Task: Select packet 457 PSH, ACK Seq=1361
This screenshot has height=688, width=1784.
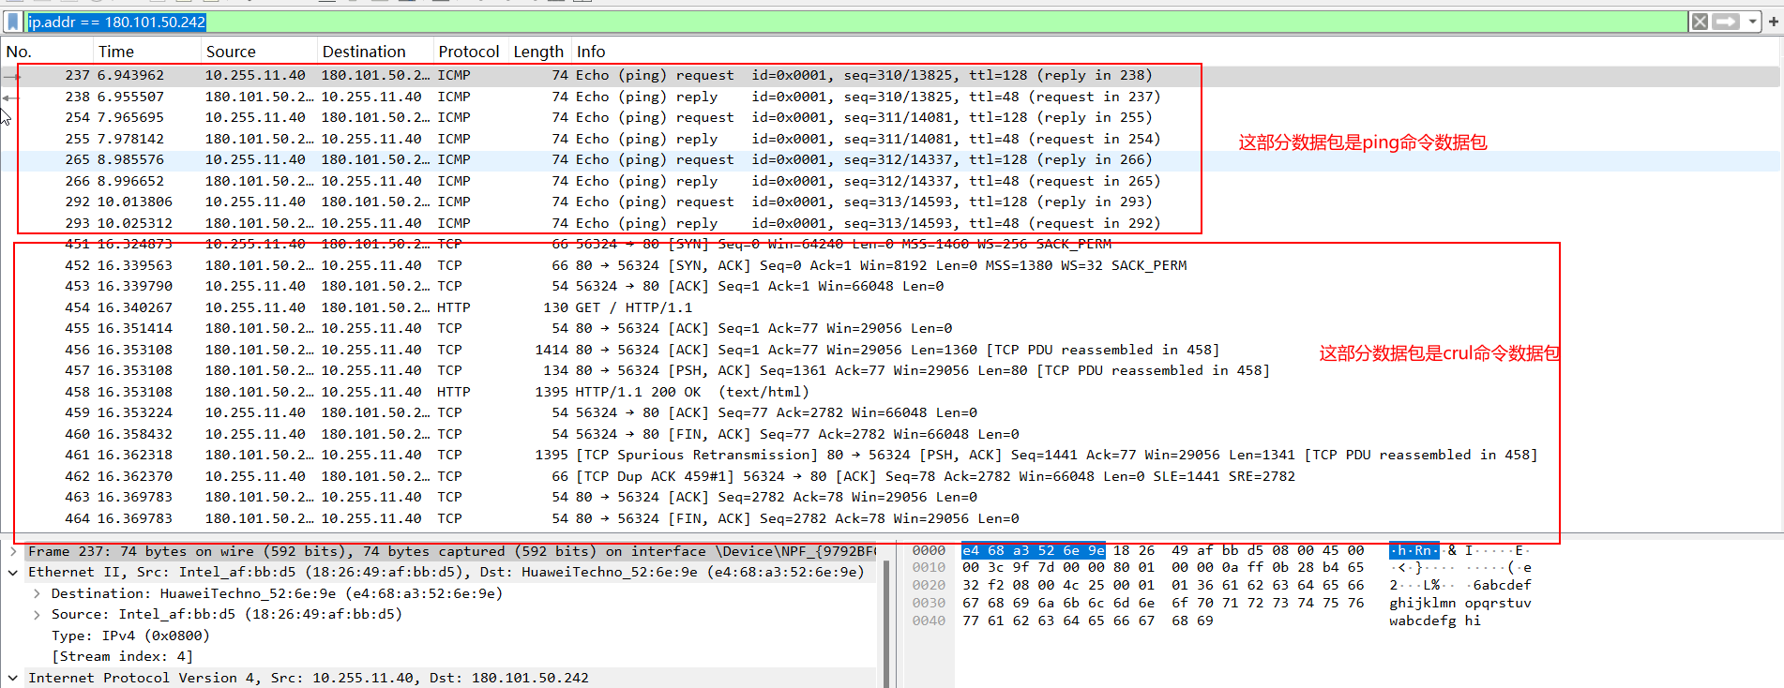Action: click(x=889, y=370)
